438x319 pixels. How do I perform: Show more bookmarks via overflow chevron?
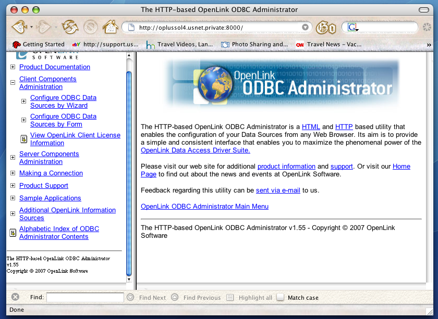coord(429,45)
